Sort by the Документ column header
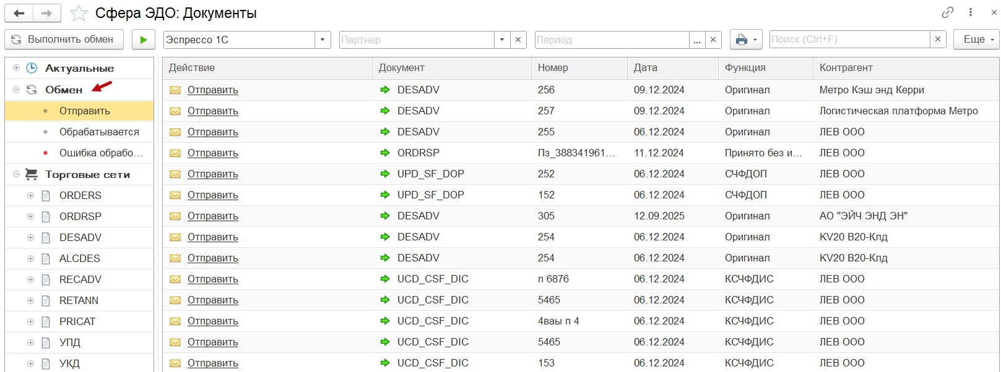 point(452,68)
